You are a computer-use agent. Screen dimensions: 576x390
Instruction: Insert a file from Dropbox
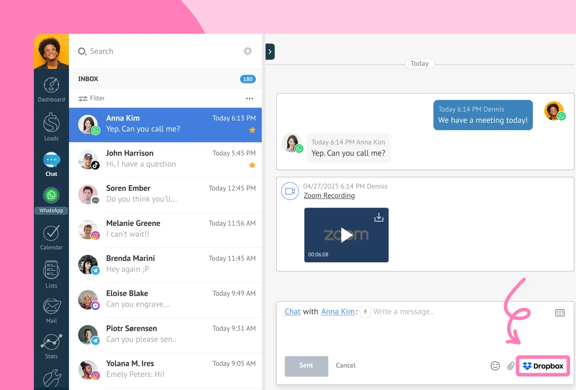tap(543, 365)
